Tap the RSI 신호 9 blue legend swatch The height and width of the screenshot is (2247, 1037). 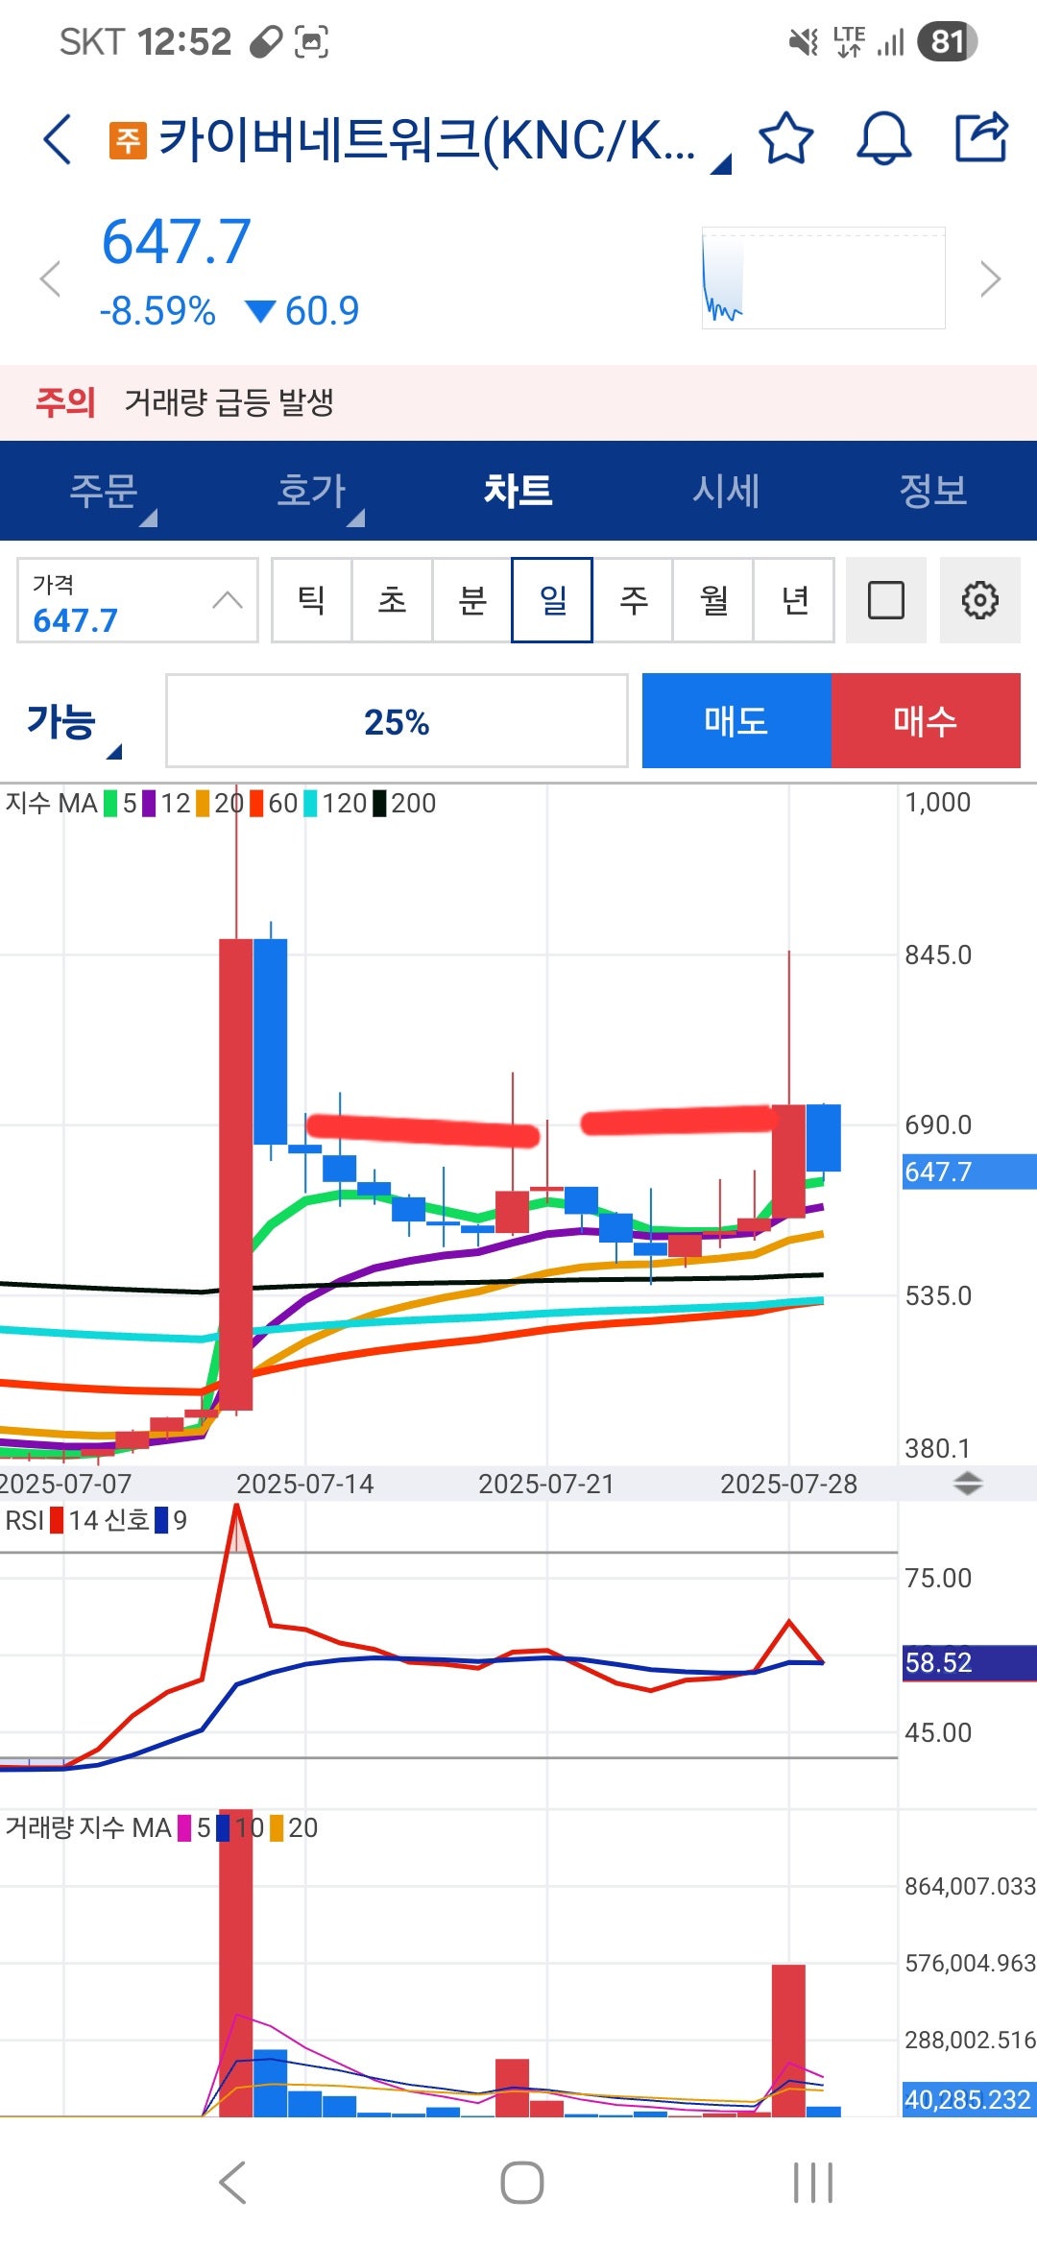tap(161, 1520)
